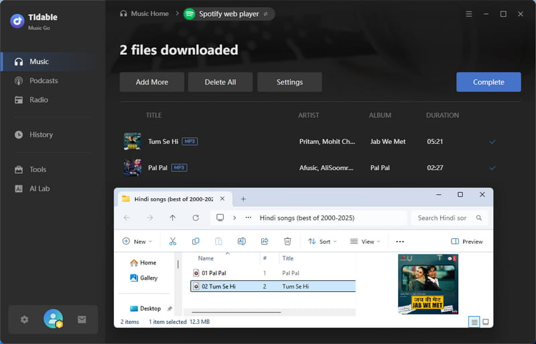Open Gallery in Explorer navigation
The image size is (536, 344).
144,278
